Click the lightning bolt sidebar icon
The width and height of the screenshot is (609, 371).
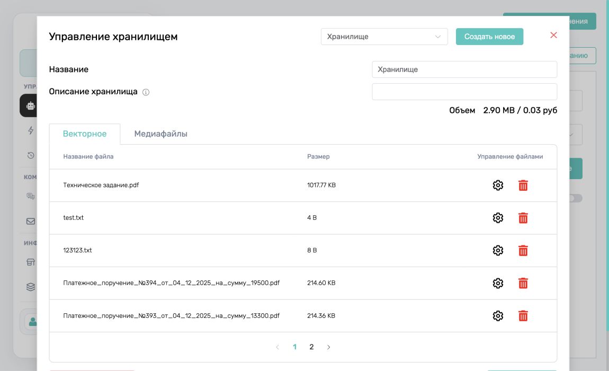pos(31,130)
